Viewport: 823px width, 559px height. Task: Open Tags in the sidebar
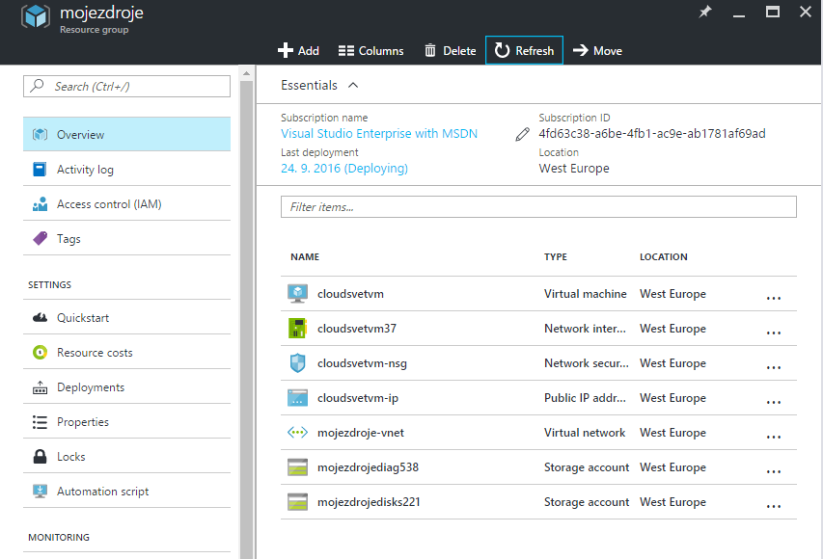click(x=126, y=238)
